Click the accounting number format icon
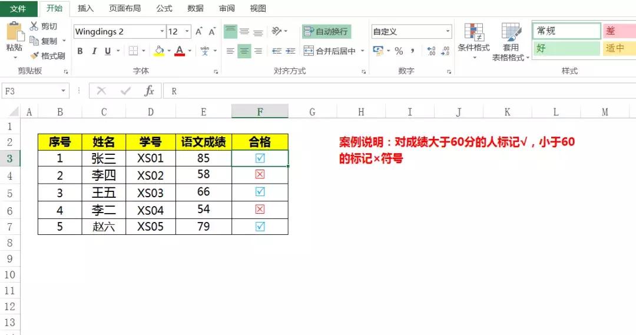 pyautogui.click(x=378, y=51)
